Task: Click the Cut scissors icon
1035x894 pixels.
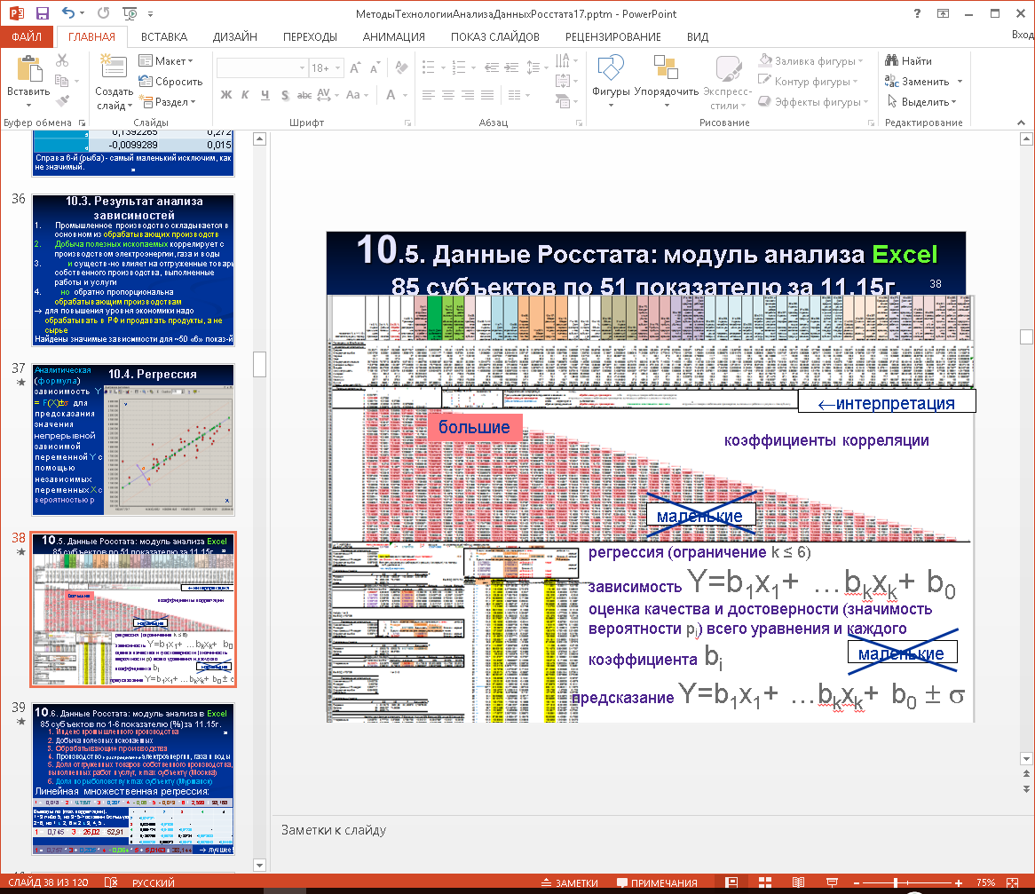Action: tap(62, 60)
